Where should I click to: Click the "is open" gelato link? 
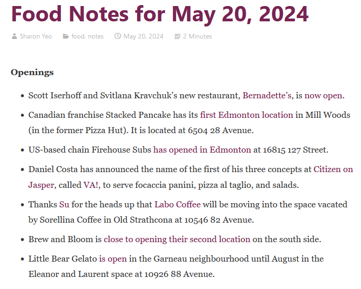(113, 258)
